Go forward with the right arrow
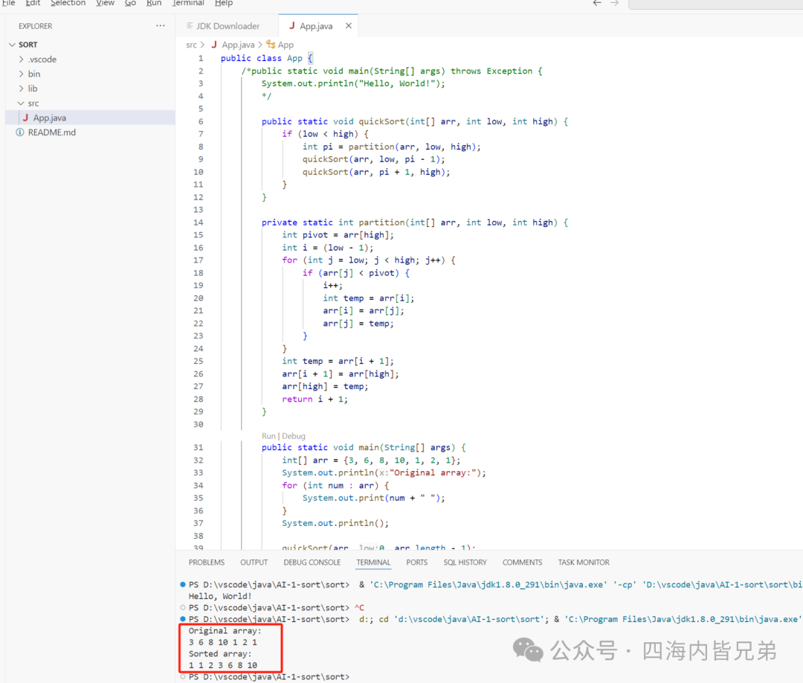Viewport: 803px width, 683px height. 615,3
